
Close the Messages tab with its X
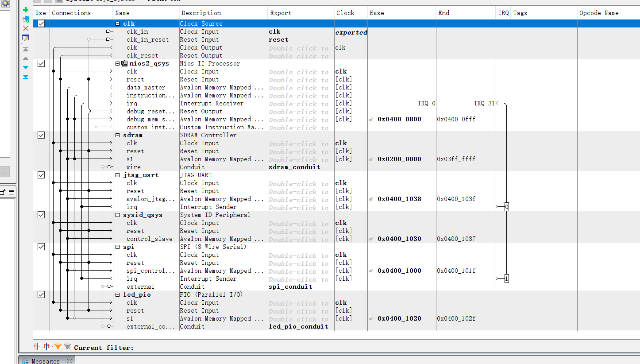tap(69, 361)
